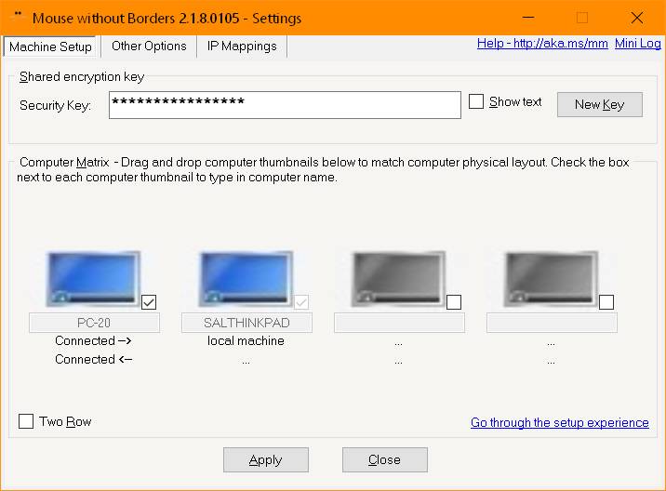Image resolution: width=666 pixels, height=491 pixels.
Task: Select the third empty computer thumbnail
Action: pos(398,278)
